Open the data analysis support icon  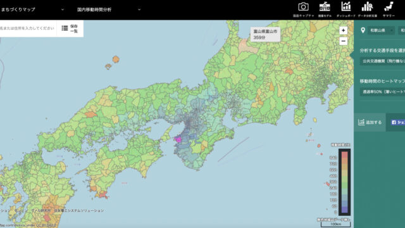tap(367, 7)
